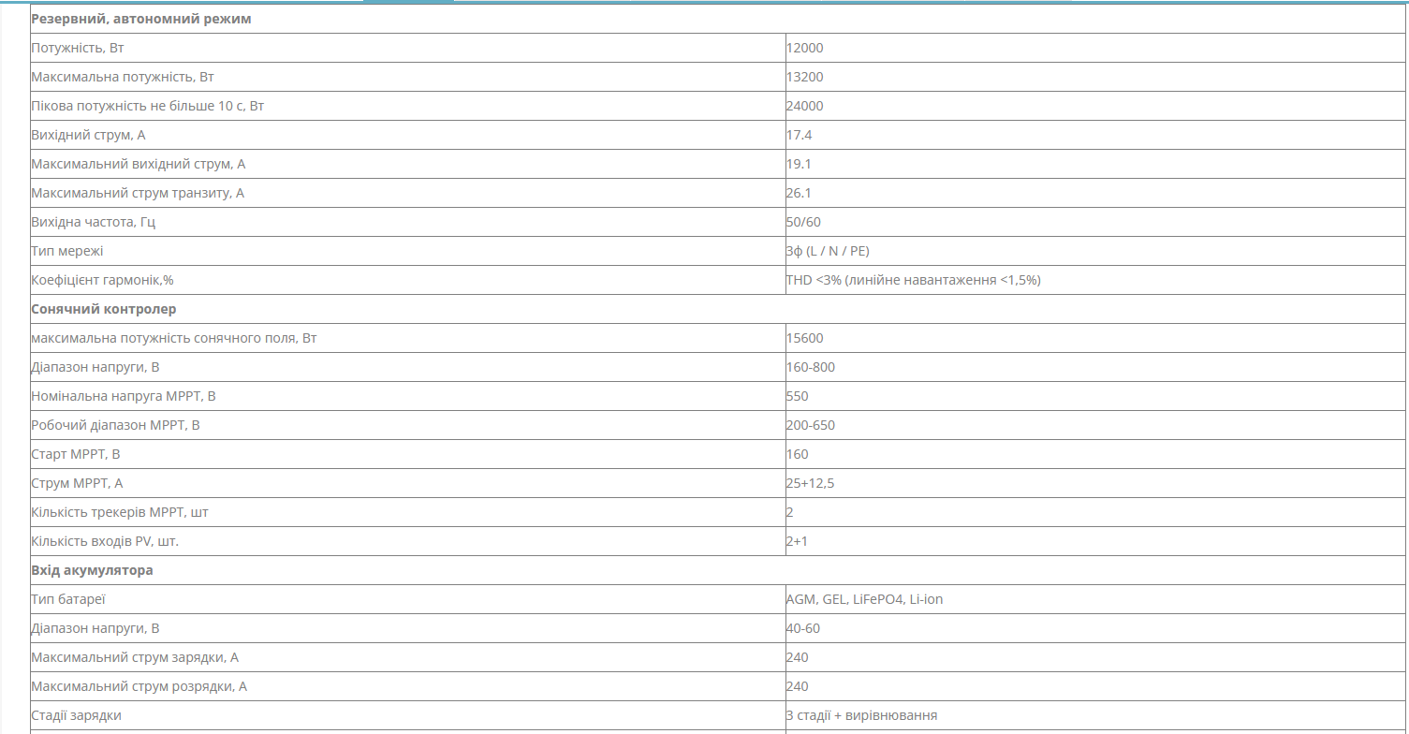This screenshot has width=1409, height=734.
Task: Select the value 26.1
Action: [x=799, y=193]
